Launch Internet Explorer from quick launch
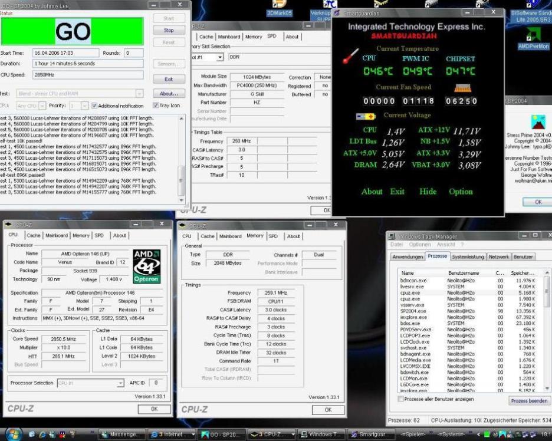This screenshot has height=441, width=552. (42, 435)
